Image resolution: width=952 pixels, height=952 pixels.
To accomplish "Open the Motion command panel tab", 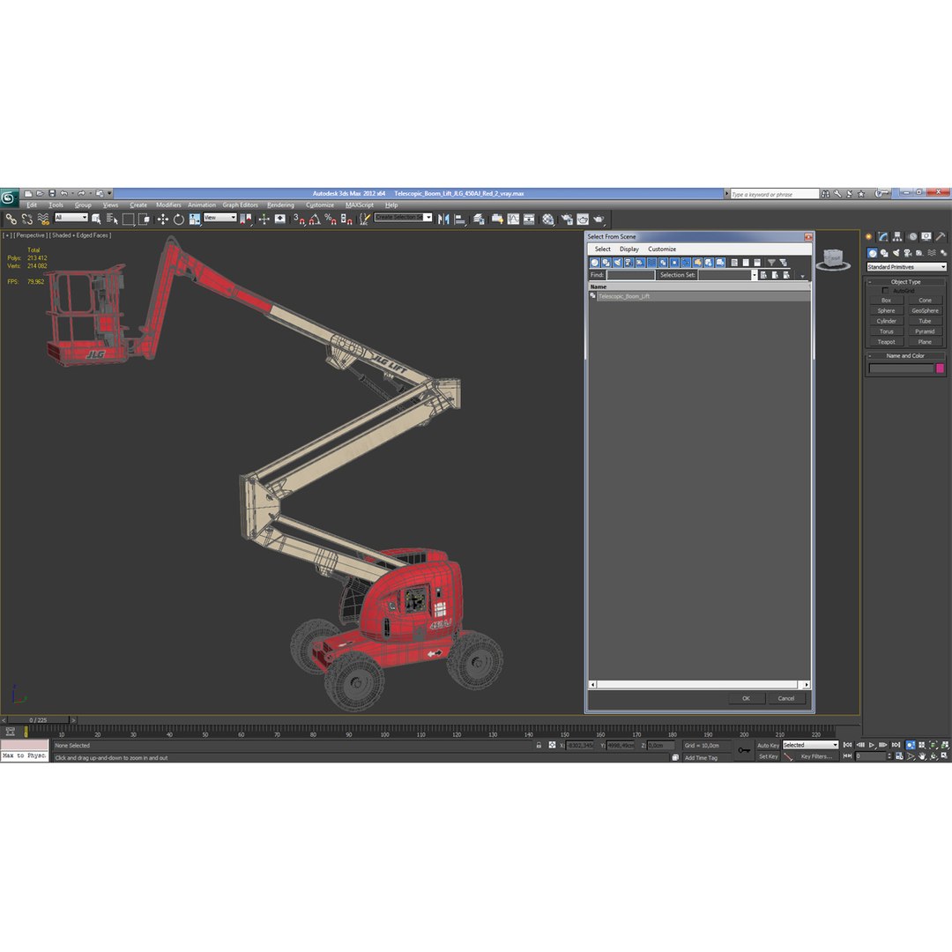I will 912,237.
